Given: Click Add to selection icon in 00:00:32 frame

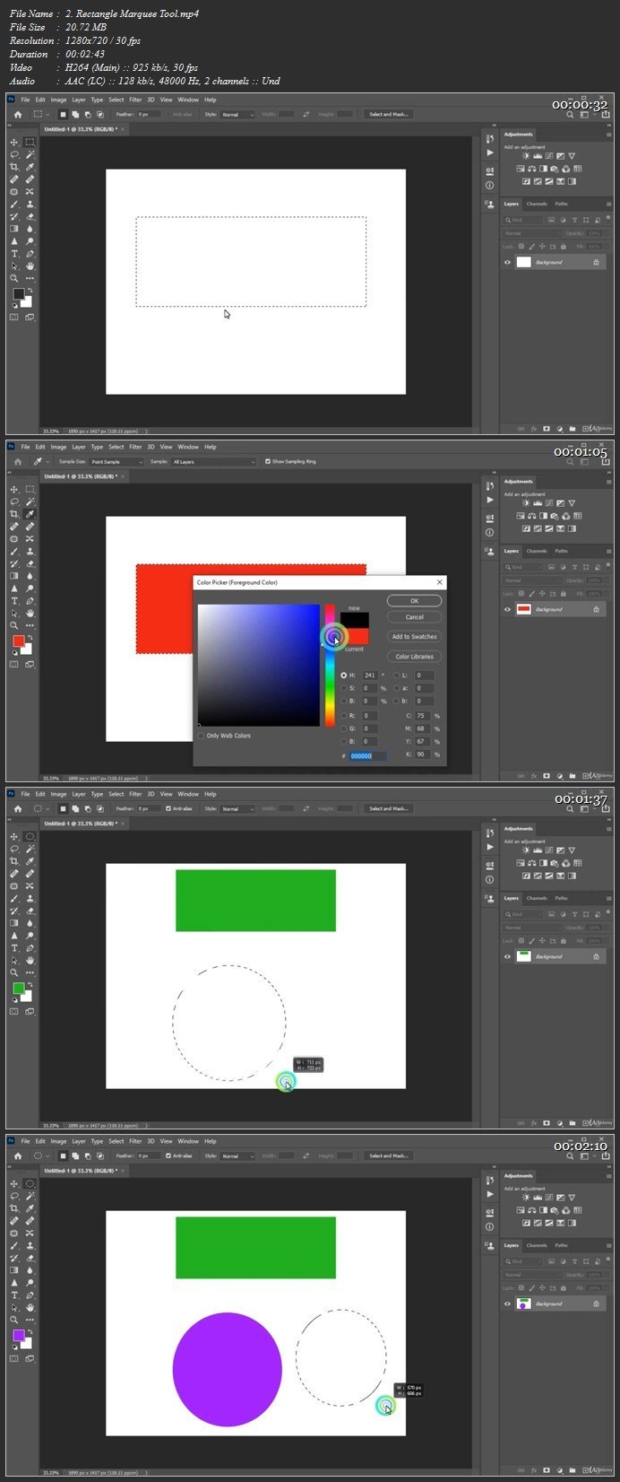Looking at the screenshot, I should (74, 114).
